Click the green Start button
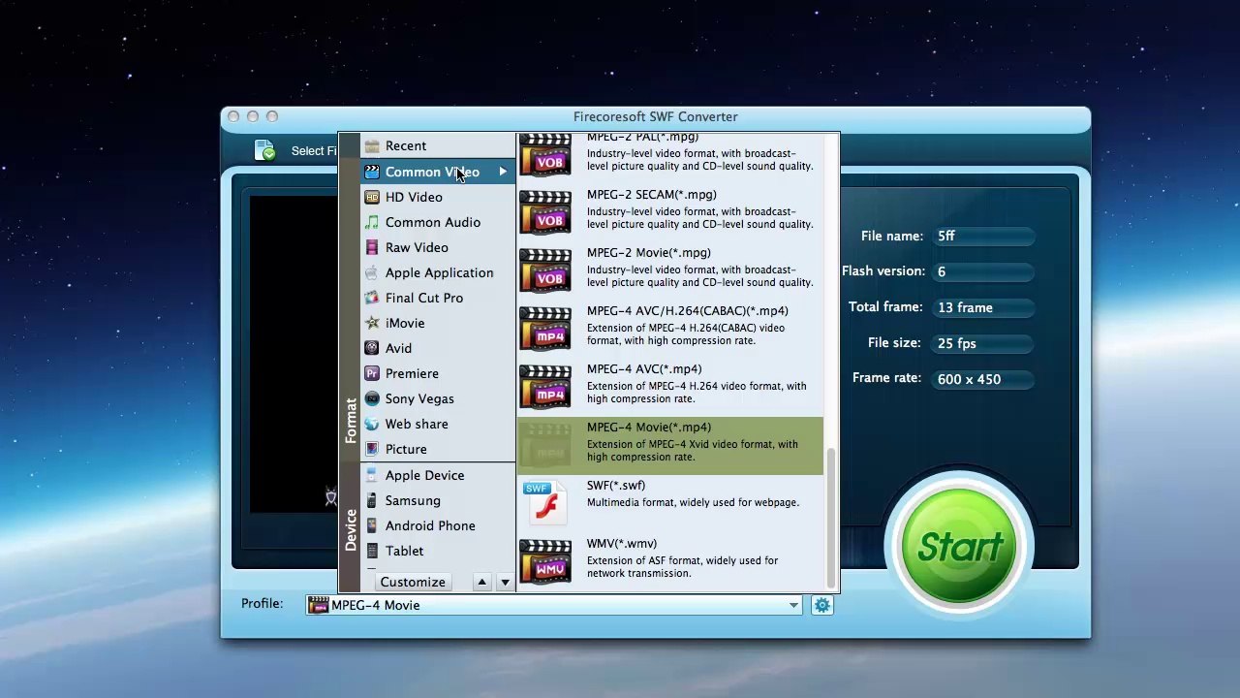The image size is (1240, 698). click(x=959, y=548)
